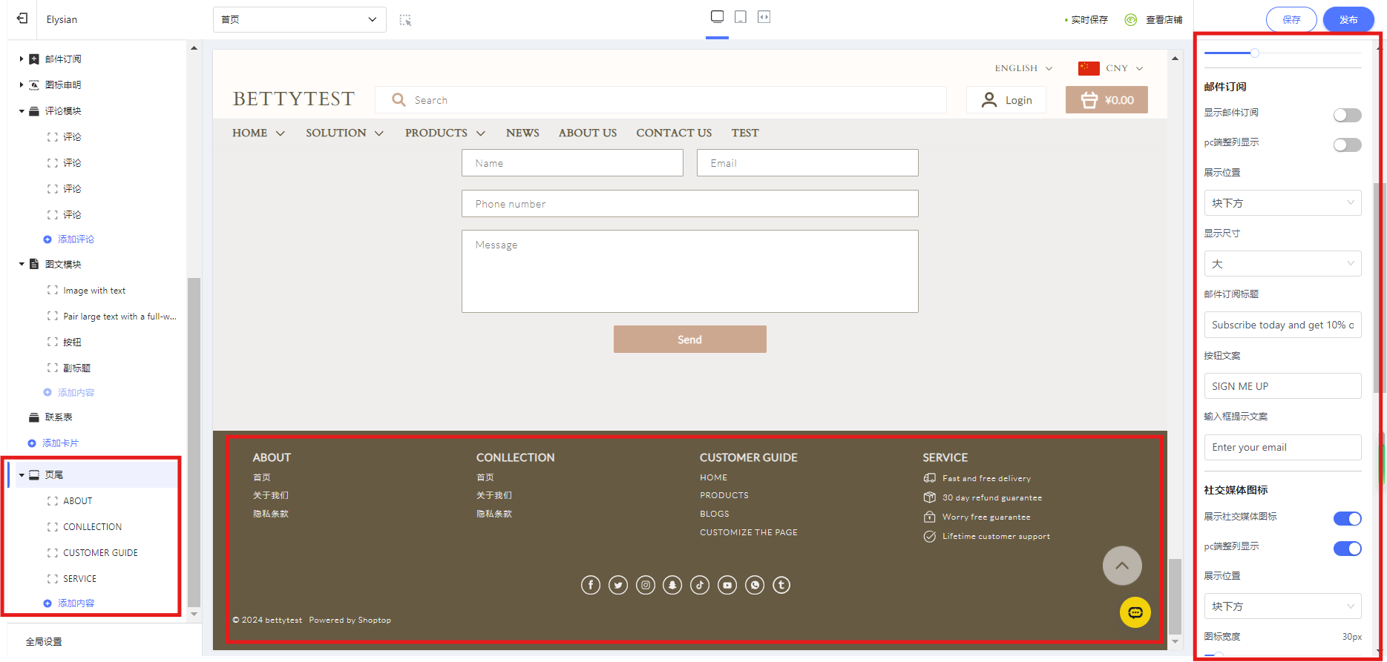Image resolution: width=1387 pixels, height=662 pixels.
Task: Enable the 显示邮件订阅 toggle
Action: (1347, 115)
